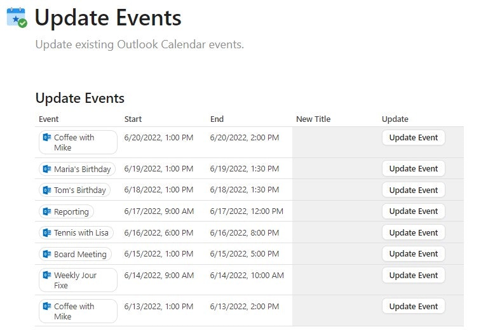Click Outlook icon for 6/20 Coffee with Mike
The width and height of the screenshot is (481, 334).
coord(47,137)
